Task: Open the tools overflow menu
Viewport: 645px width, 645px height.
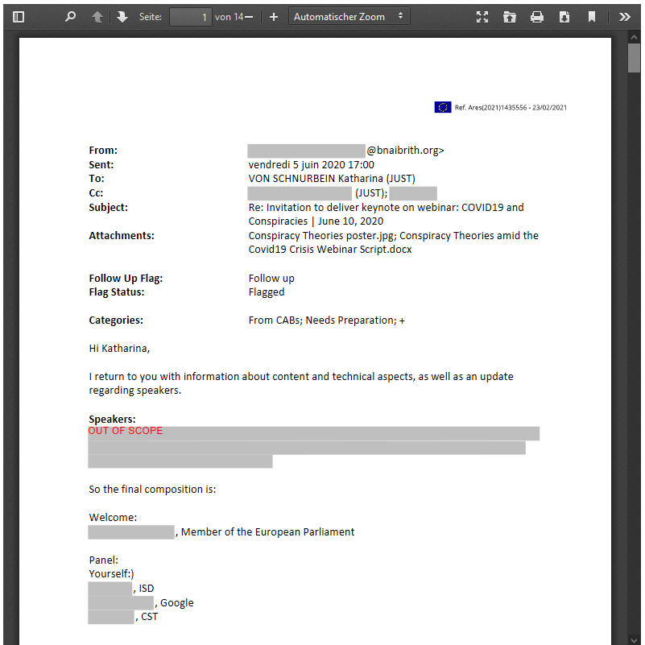Action: (x=624, y=17)
